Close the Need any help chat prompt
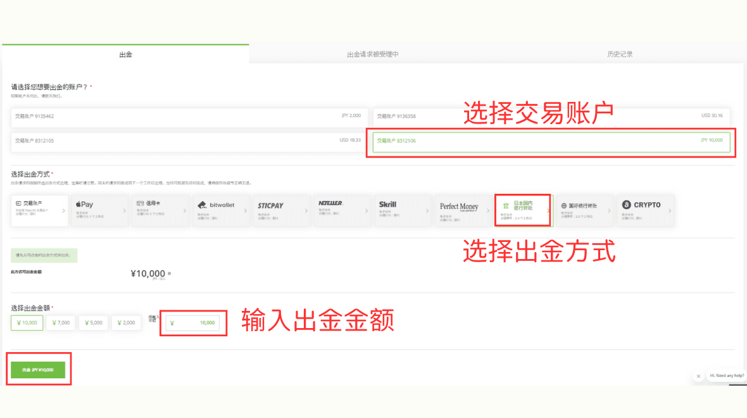 pyautogui.click(x=698, y=376)
